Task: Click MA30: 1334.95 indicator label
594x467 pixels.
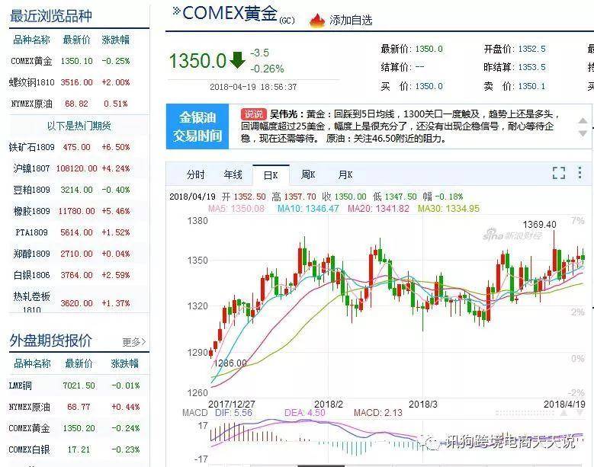Action: pos(448,209)
